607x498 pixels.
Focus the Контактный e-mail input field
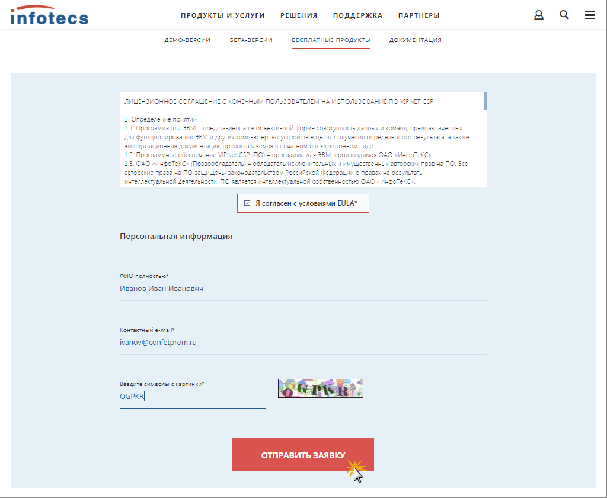(303, 342)
